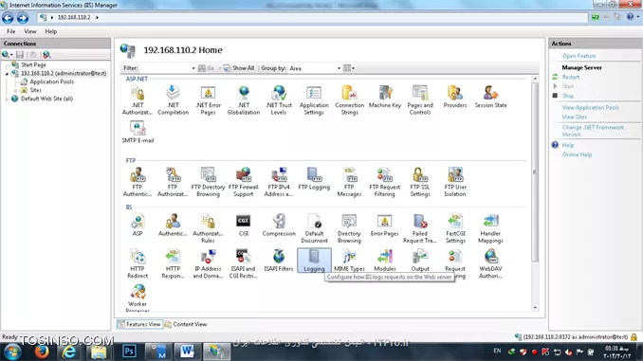
Task: Click Change .NET Framework Version link
Action: [593, 131]
